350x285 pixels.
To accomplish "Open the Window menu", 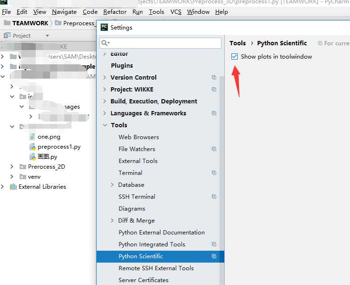I will tap(198, 12).
